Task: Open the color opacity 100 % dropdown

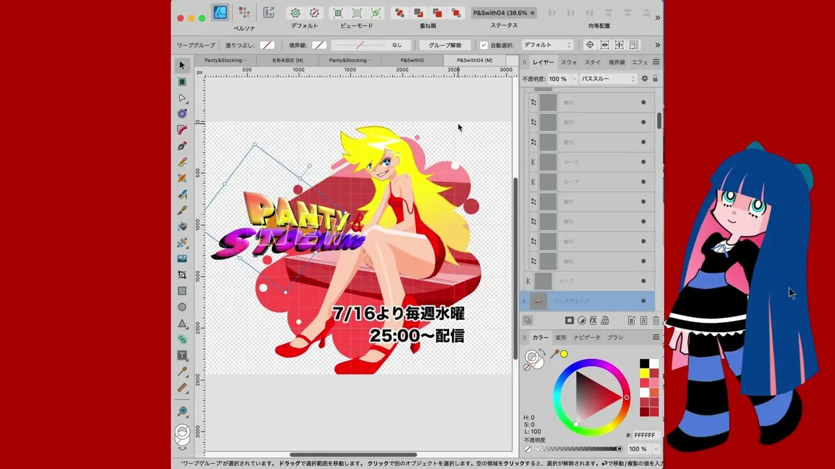Action: [x=656, y=449]
